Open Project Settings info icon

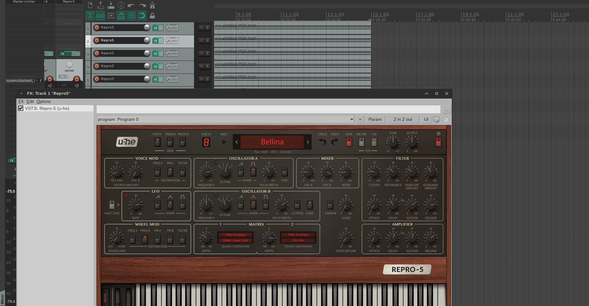(121, 5)
